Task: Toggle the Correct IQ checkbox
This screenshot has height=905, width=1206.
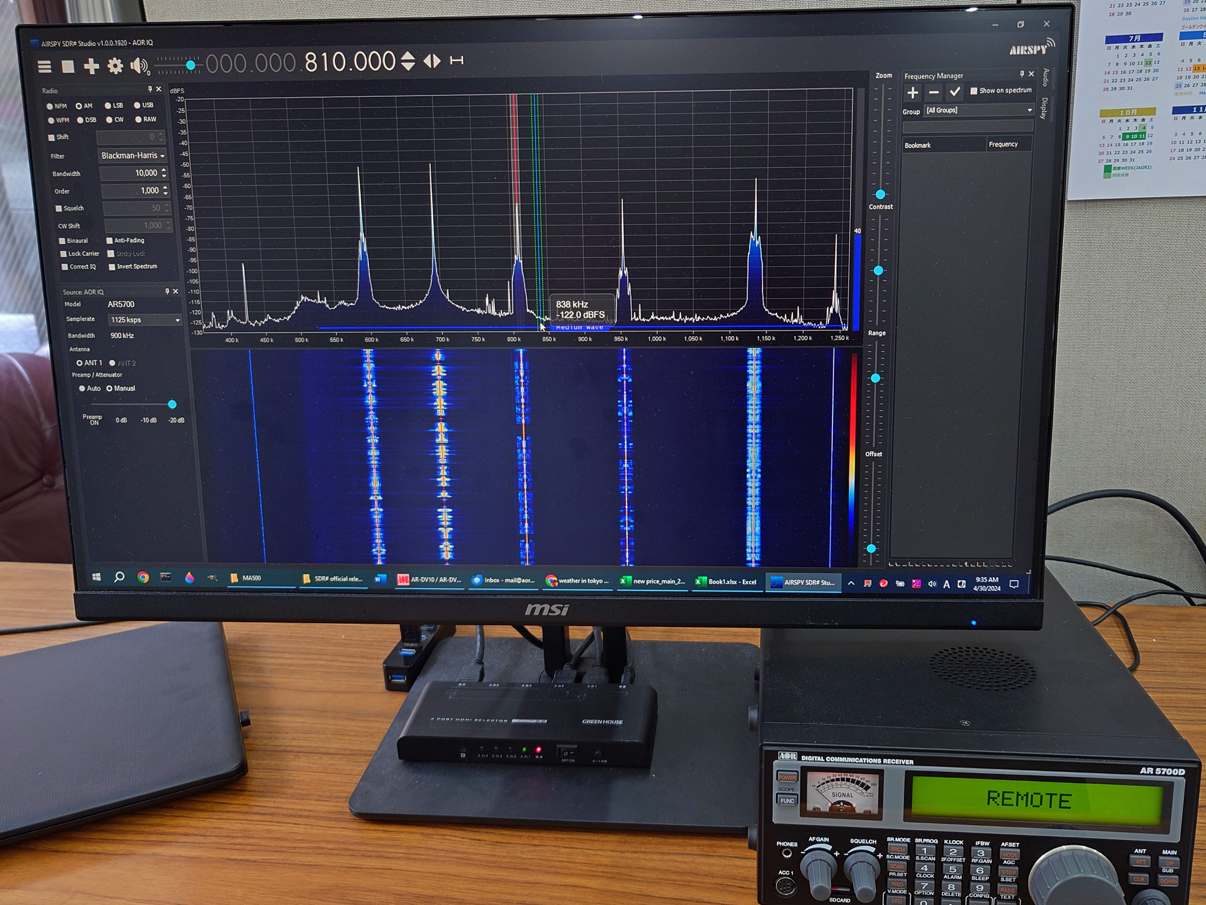Action: (65, 267)
